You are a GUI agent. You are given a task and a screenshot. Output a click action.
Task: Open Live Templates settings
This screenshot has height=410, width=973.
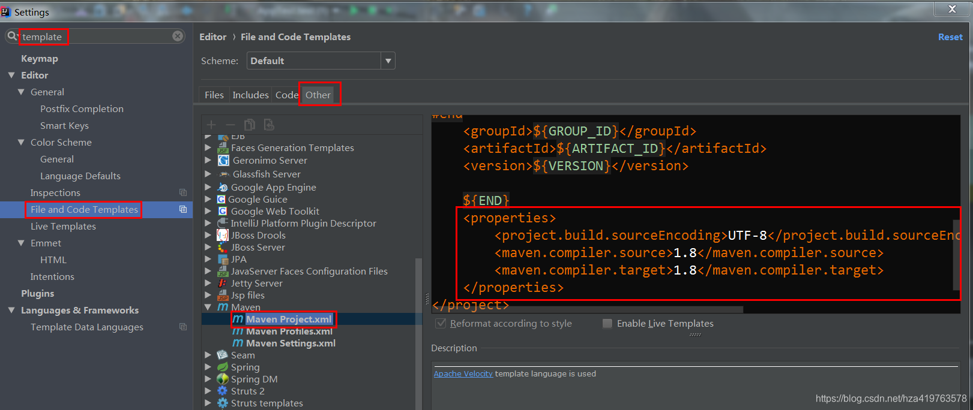coord(63,227)
